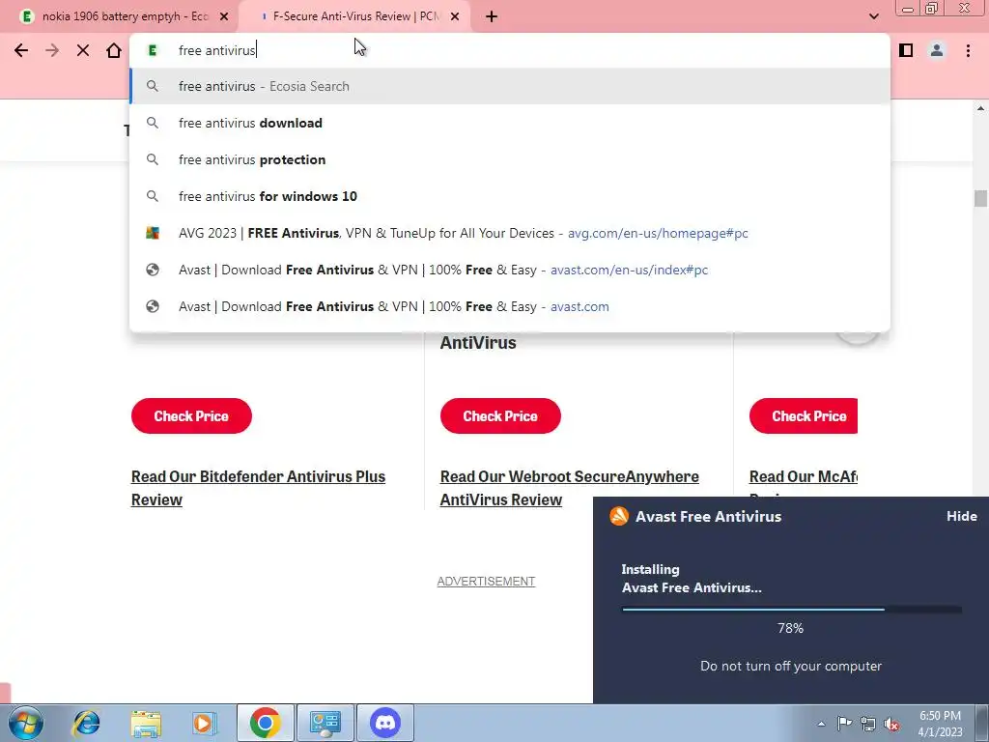Open Read Our Bitdefender Antivirus Plus Review
The width and height of the screenshot is (989, 742).
coord(258,488)
